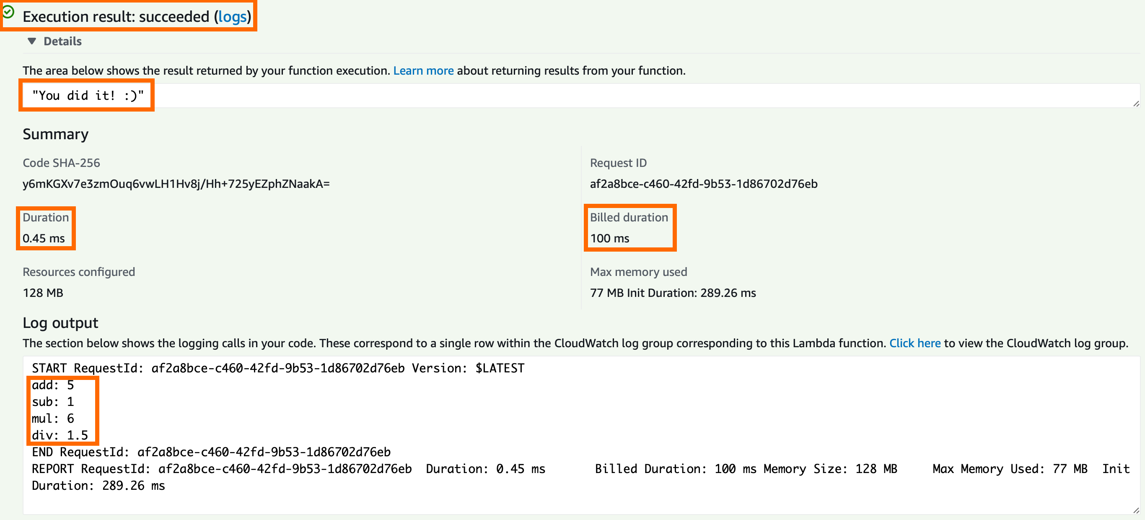Open the Learn more link
Viewport: 1145px width, 520px height.
423,71
